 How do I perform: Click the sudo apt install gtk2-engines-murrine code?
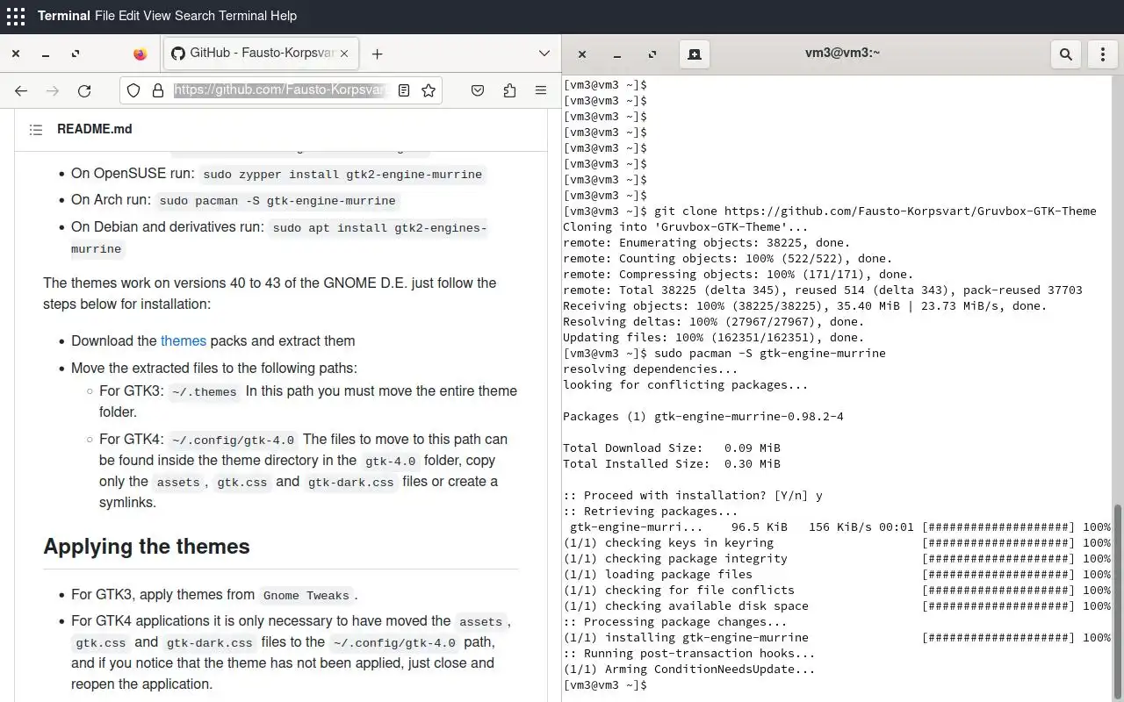pos(279,238)
